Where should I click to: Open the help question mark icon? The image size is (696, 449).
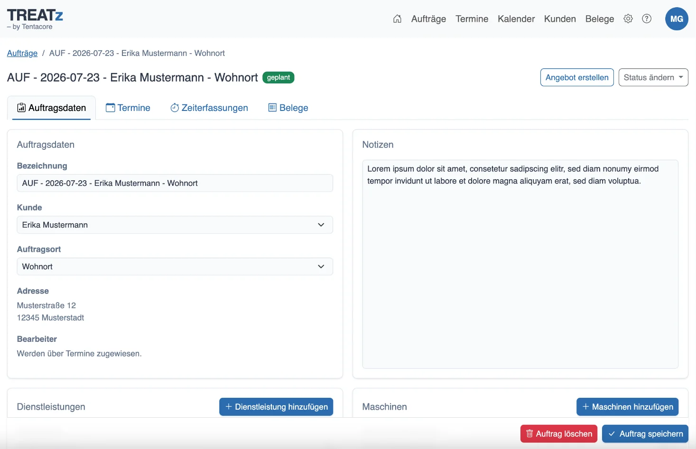point(647,19)
